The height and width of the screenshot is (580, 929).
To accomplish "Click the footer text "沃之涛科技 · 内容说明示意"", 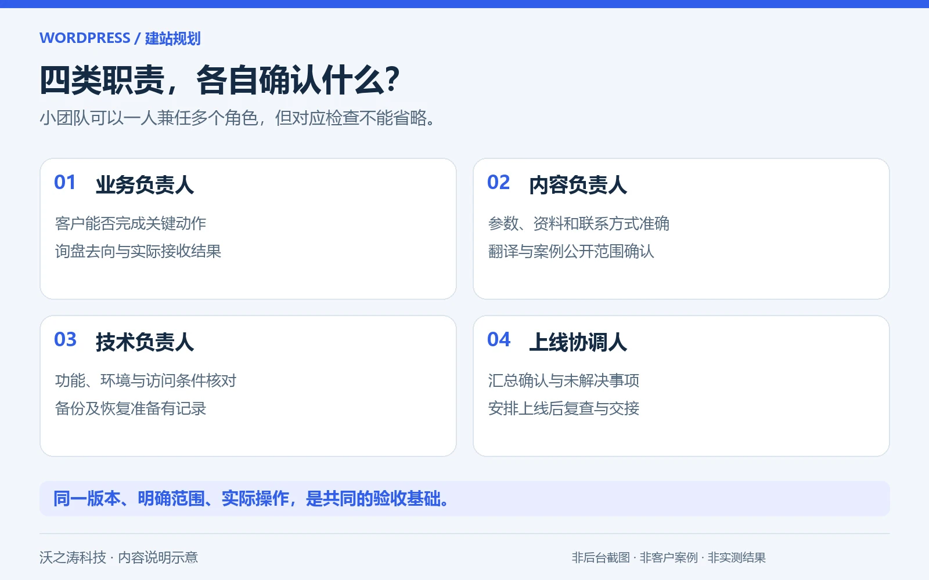I will coord(119,558).
